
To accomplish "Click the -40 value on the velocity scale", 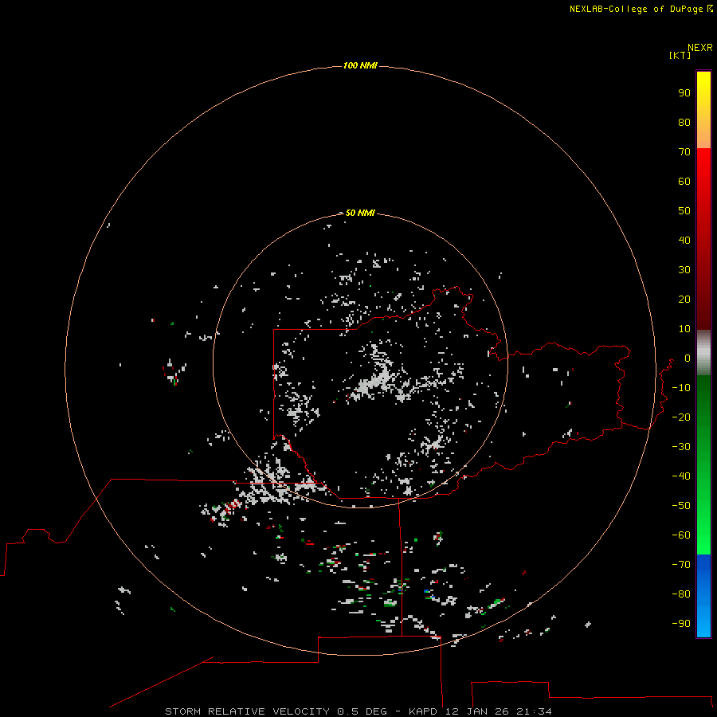I will [x=681, y=476].
